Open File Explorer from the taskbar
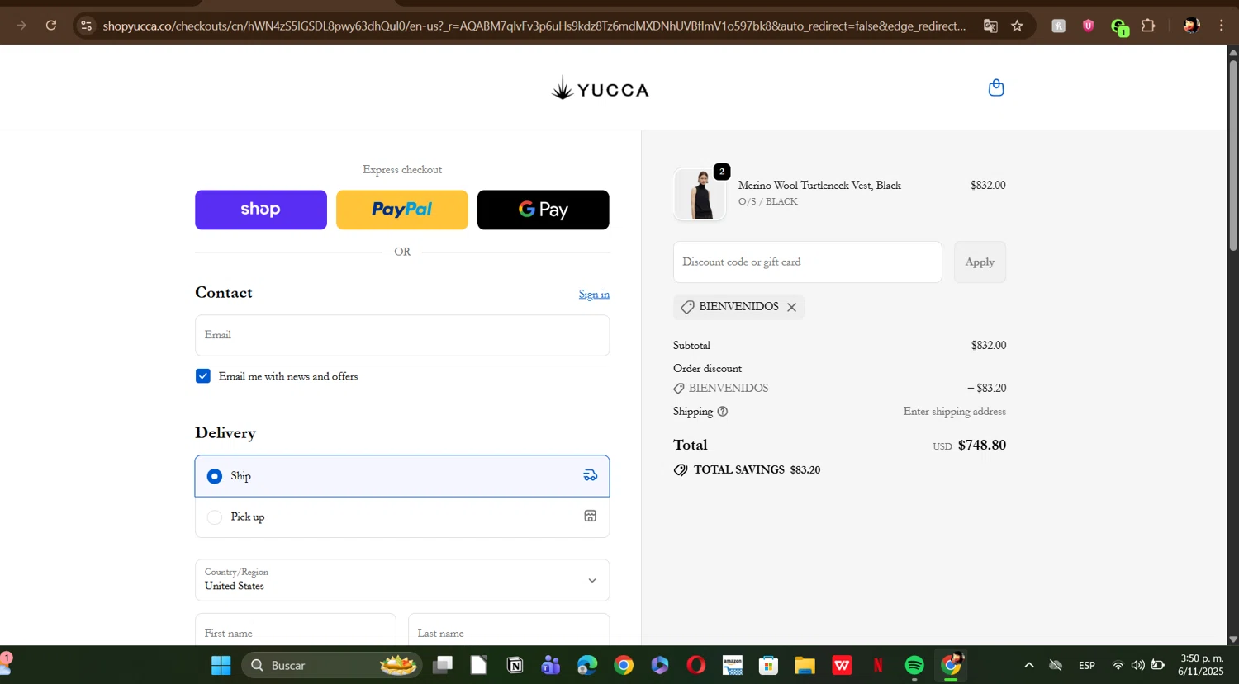This screenshot has height=684, width=1239. [805, 665]
